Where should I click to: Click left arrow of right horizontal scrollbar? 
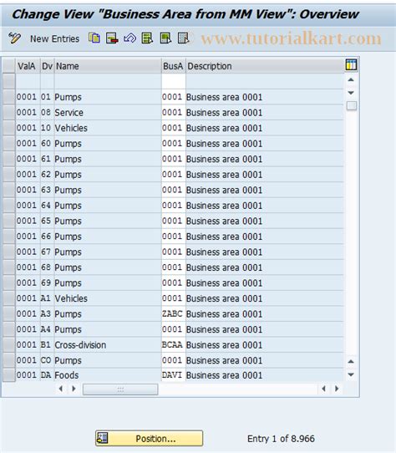click(323, 389)
